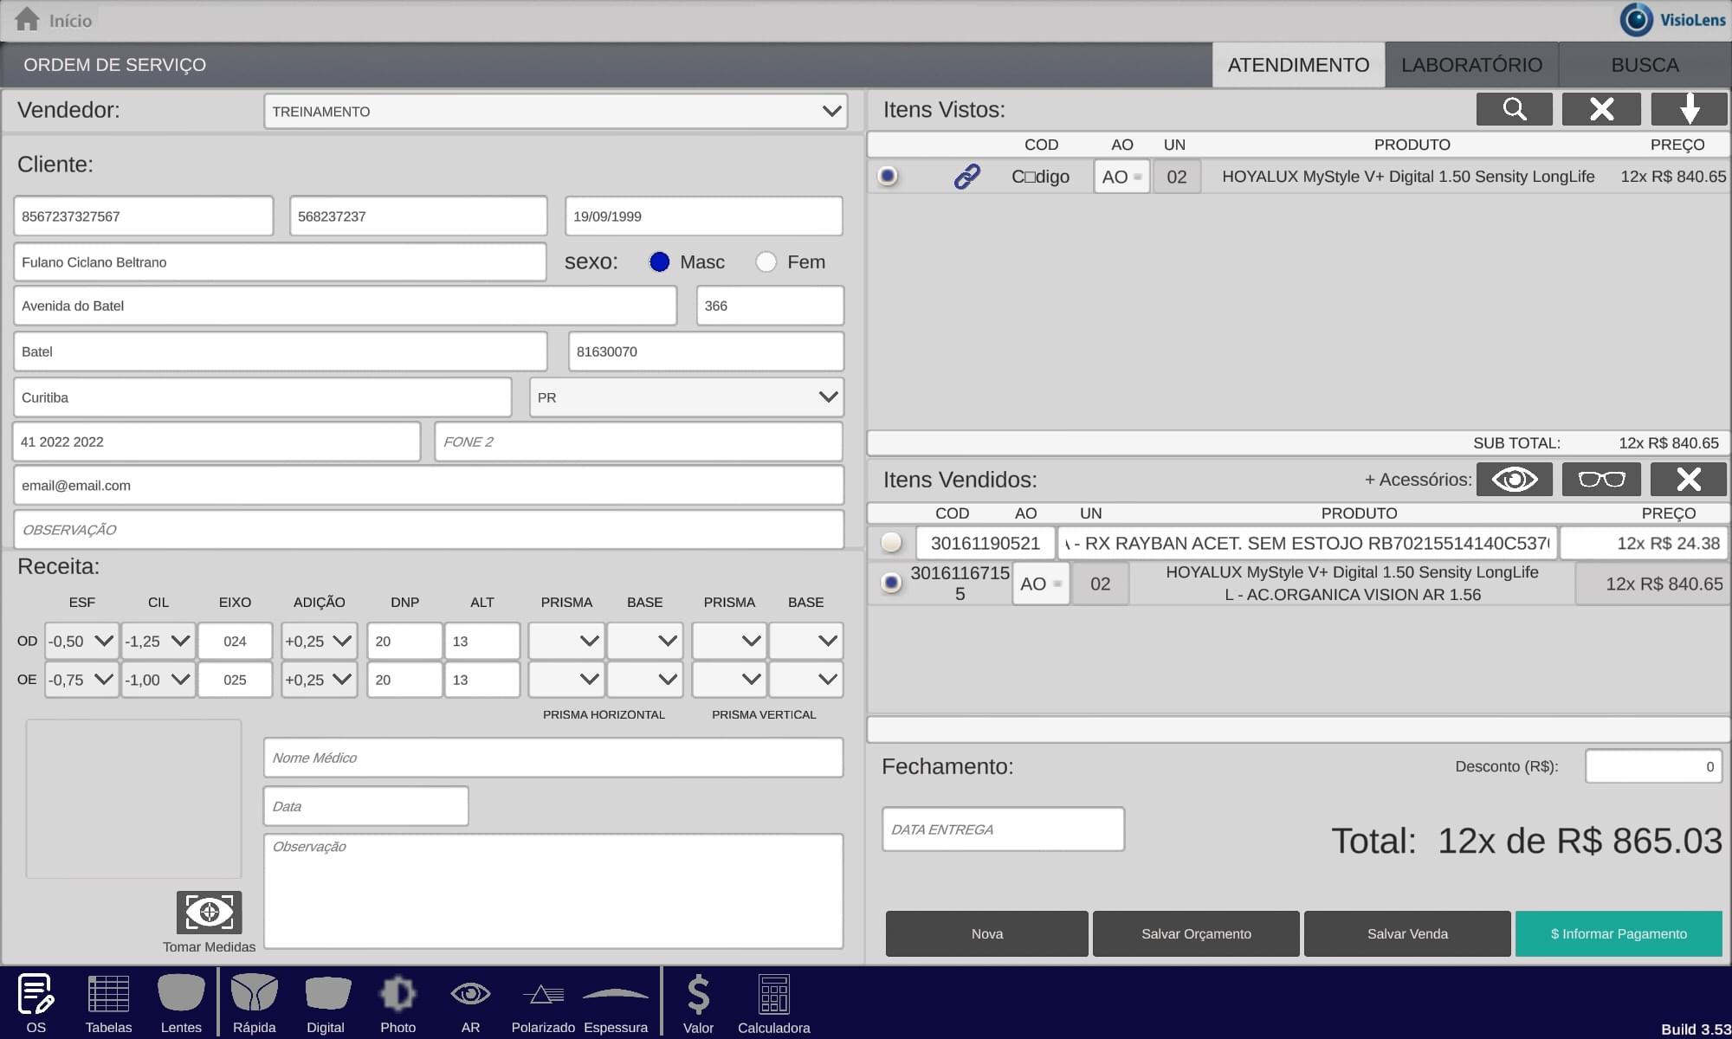Click the link chain icon on viewed item

(x=966, y=177)
